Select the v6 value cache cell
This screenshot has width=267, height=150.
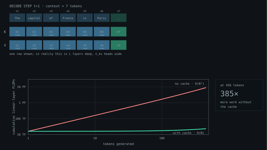pyautogui.click(x=102, y=45)
